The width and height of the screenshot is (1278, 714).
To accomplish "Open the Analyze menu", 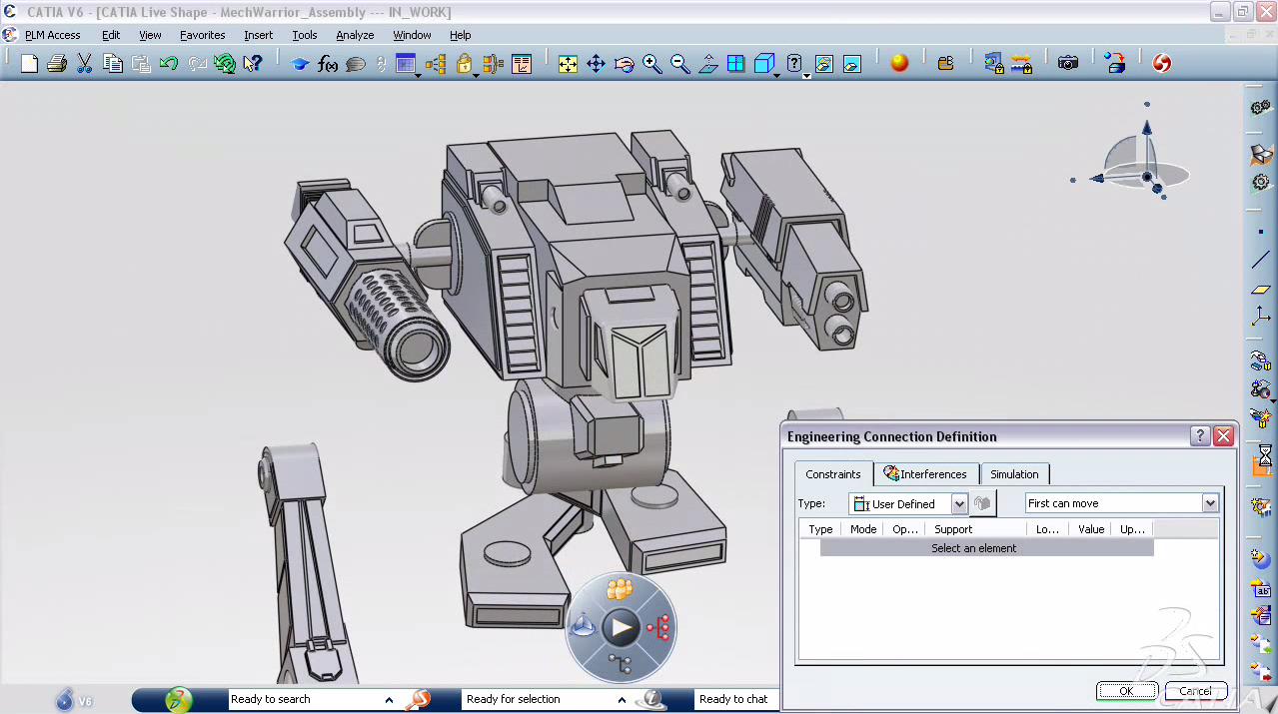I will click(355, 35).
